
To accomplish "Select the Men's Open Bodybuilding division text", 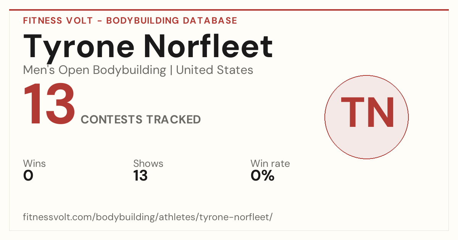I will [95, 70].
